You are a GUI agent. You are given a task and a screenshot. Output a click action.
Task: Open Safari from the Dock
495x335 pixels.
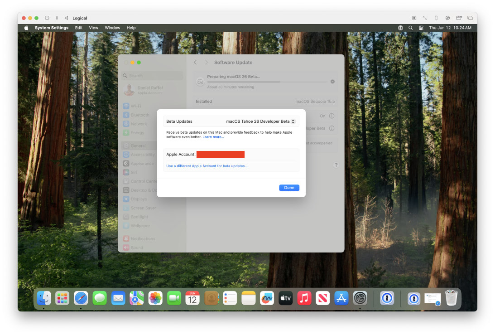pos(81,298)
